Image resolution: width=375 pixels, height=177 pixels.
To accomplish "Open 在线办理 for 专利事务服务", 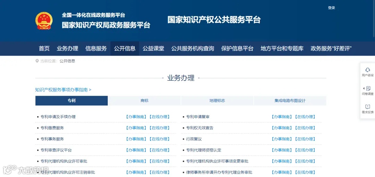I will (x=159, y=139).
